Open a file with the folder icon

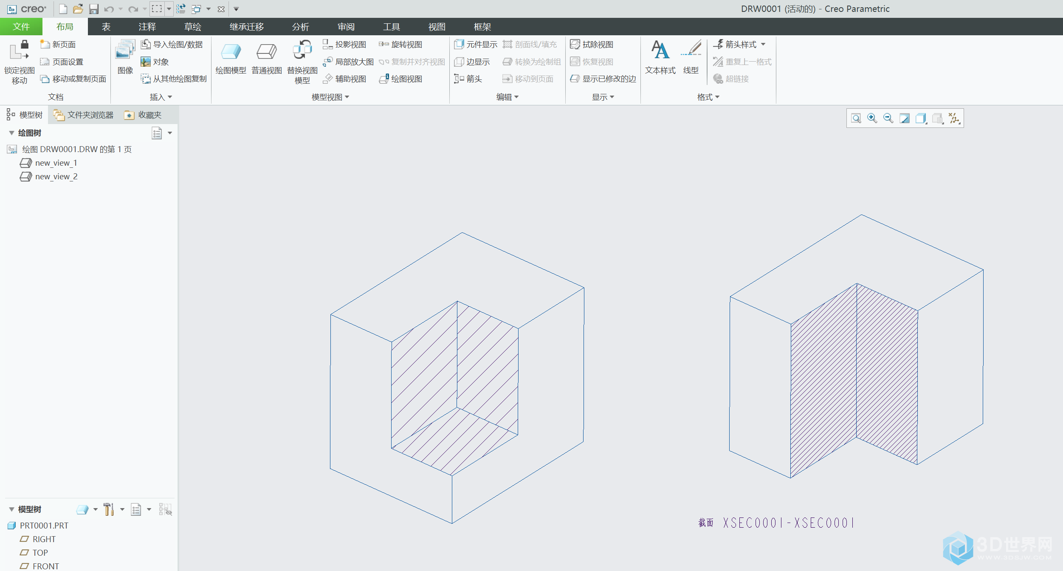coord(78,9)
